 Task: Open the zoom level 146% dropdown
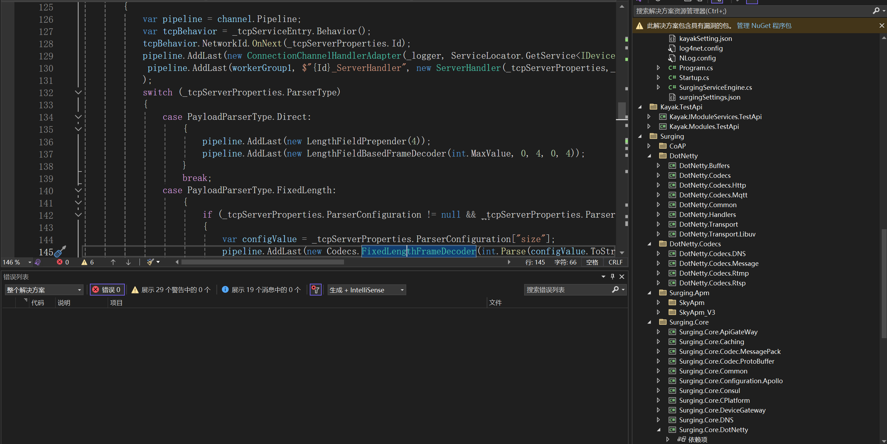click(x=30, y=262)
